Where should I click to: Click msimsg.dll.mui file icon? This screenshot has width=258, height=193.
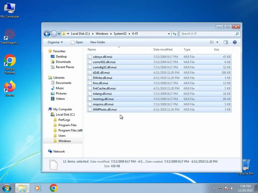click(90, 99)
